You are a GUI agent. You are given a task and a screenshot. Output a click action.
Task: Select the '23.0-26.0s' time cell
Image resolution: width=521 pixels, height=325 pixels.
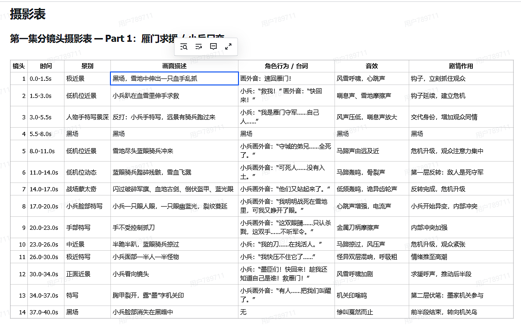point(46,244)
